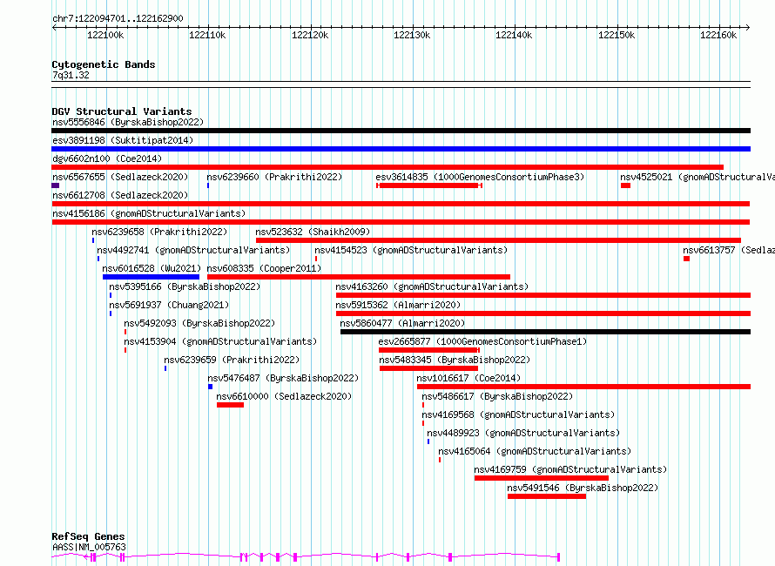The height and width of the screenshot is (566, 775).
Task: Select nsv6239660 (Prakrithi2022) label
Action: (x=274, y=177)
